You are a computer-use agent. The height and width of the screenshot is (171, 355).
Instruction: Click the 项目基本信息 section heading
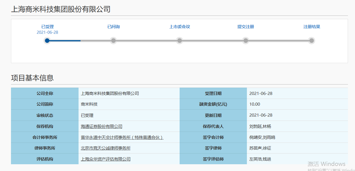point(32,78)
